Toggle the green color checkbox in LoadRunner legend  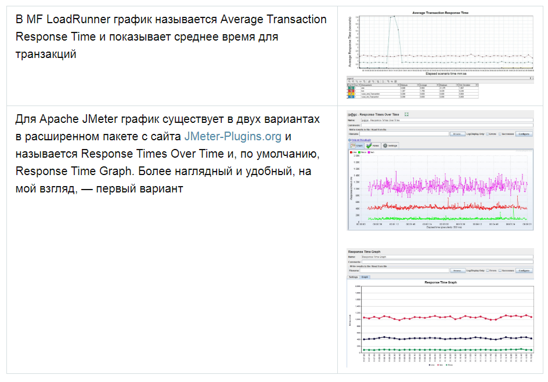tap(351, 88)
